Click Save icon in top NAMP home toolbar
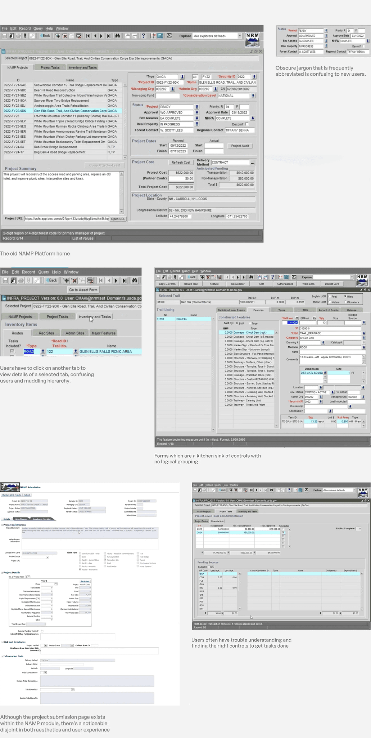This screenshot has width=371, height=738. [x=5, y=36]
